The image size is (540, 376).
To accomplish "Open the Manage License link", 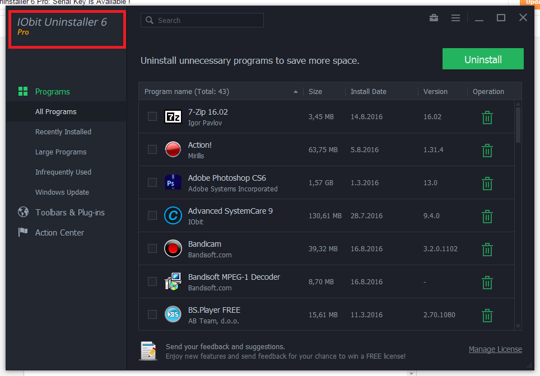I will pyautogui.click(x=495, y=349).
